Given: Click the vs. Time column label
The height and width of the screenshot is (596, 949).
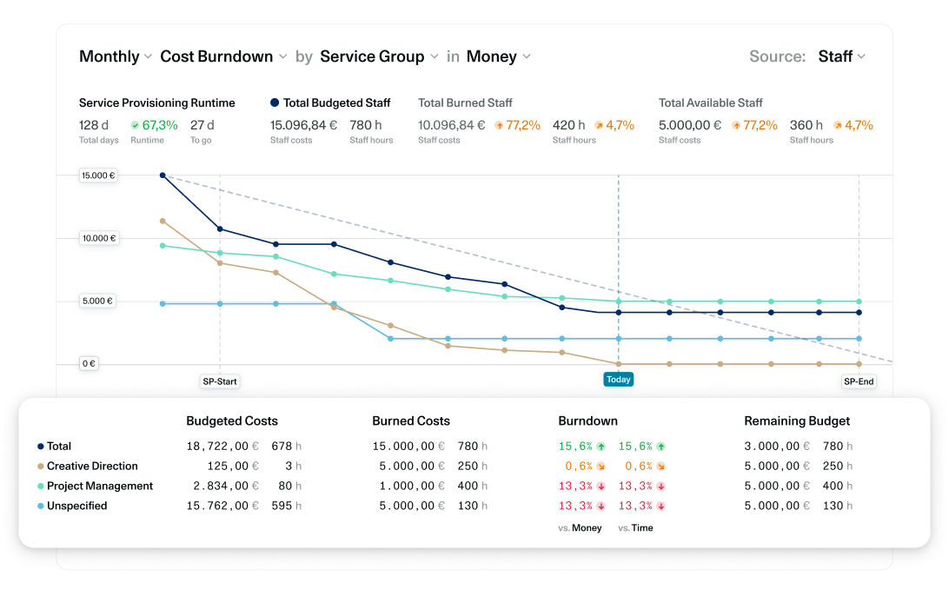Looking at the screenshot, I should click(x=635, y=527).
